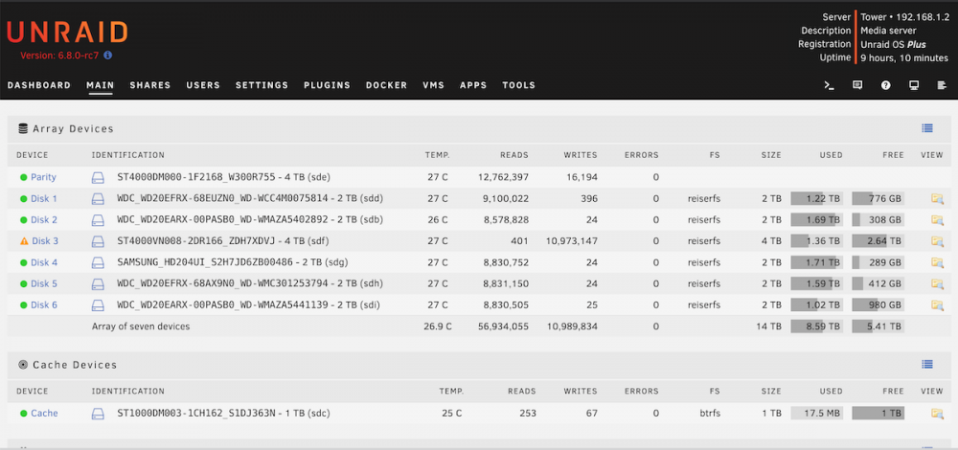Open the Users tab
Viewport: 958px width, 450px height.
tap(203, 85)
